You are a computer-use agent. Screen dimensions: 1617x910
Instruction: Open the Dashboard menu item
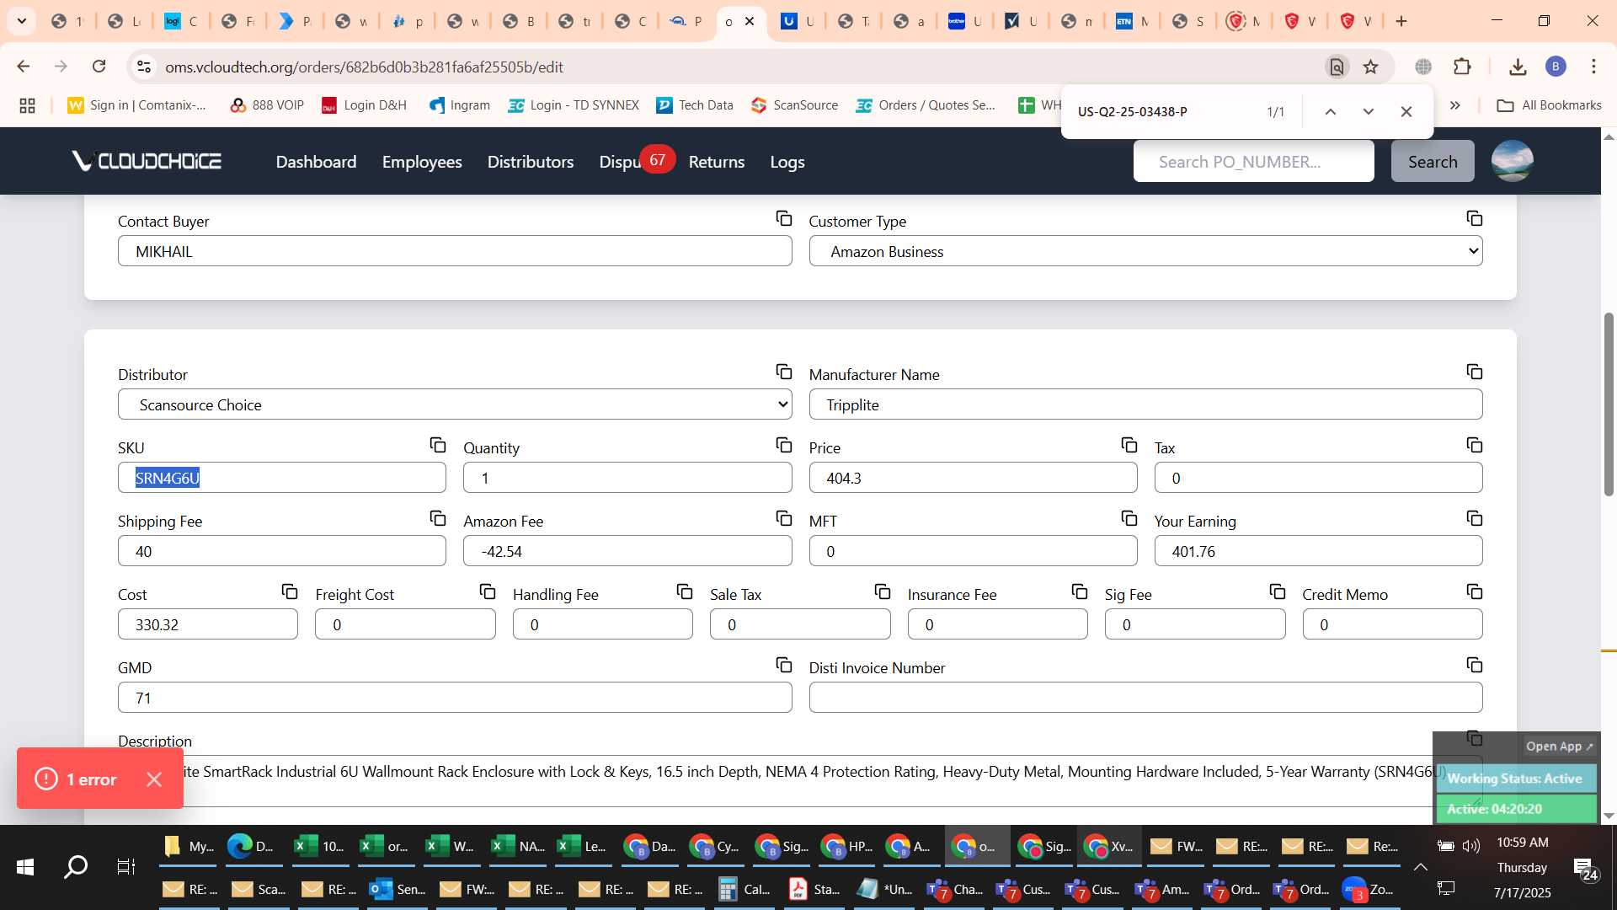click(x=316, y=162)
